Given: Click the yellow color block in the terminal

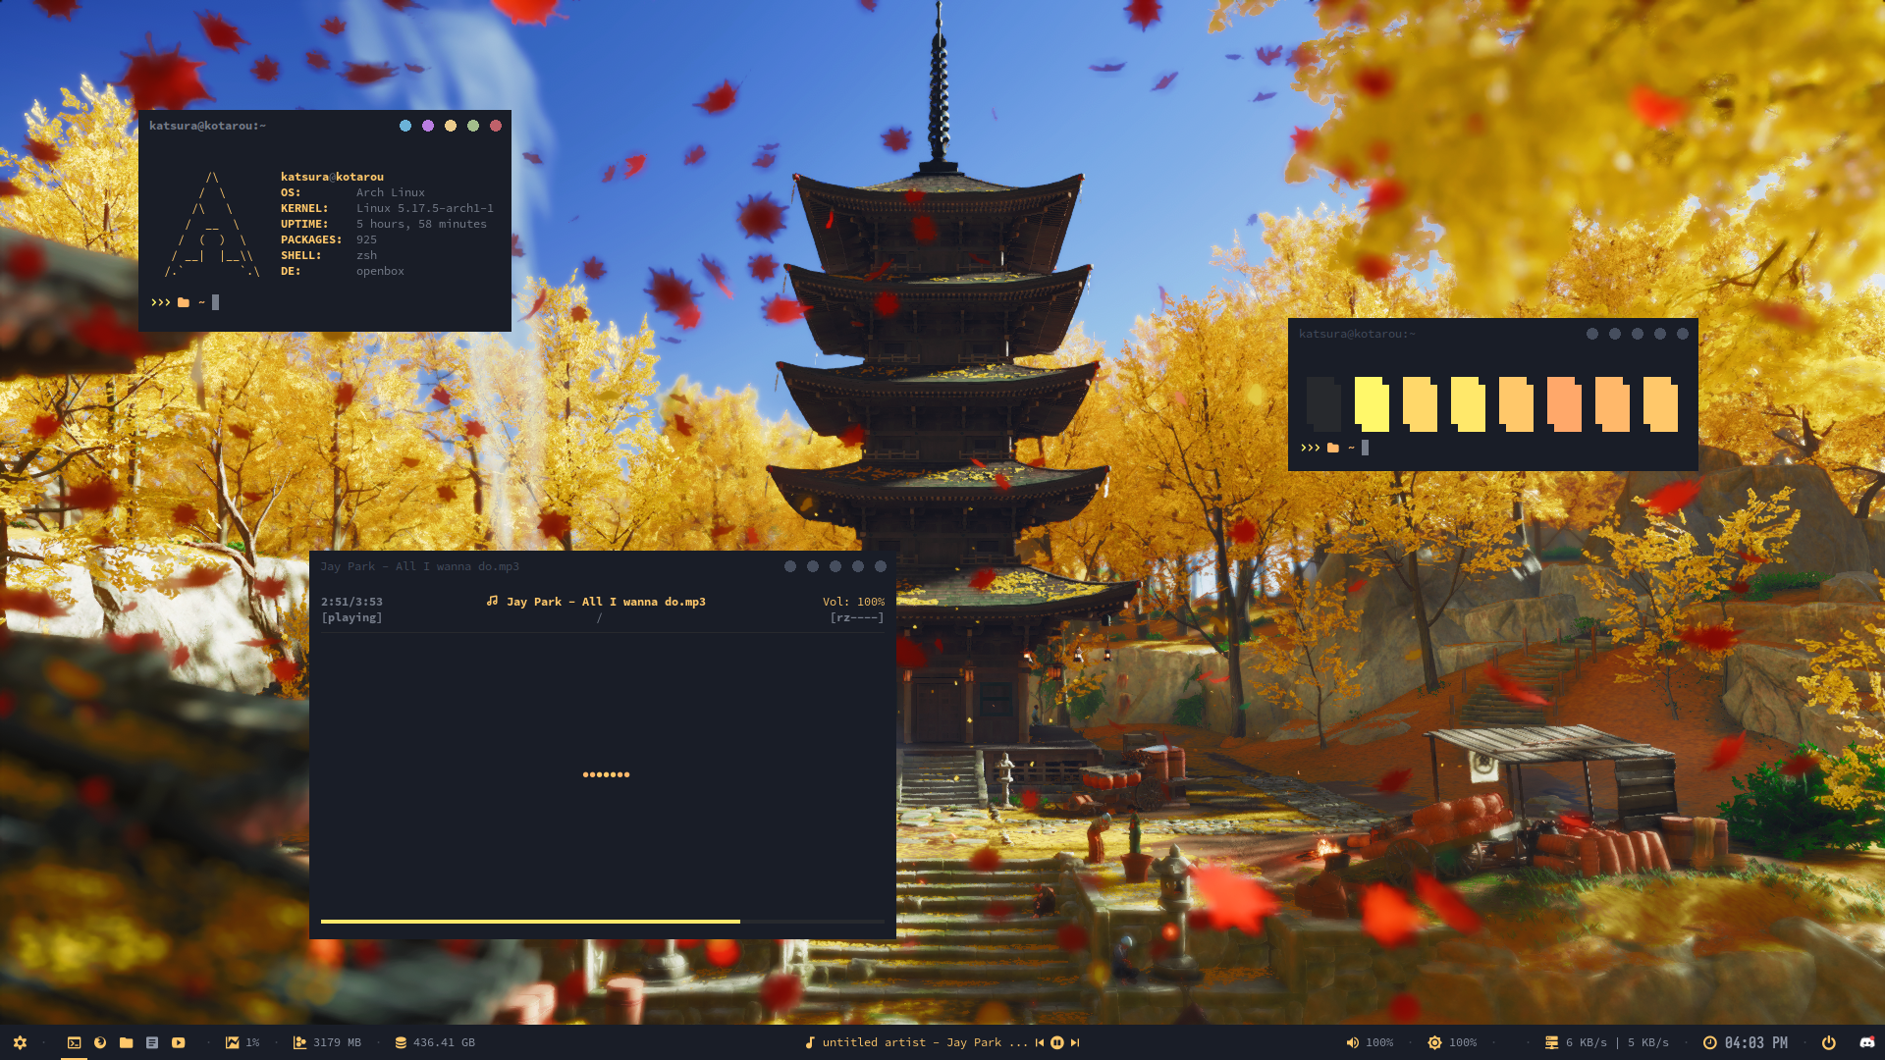Looking at the screenshot, I should tap(1372, 403).
